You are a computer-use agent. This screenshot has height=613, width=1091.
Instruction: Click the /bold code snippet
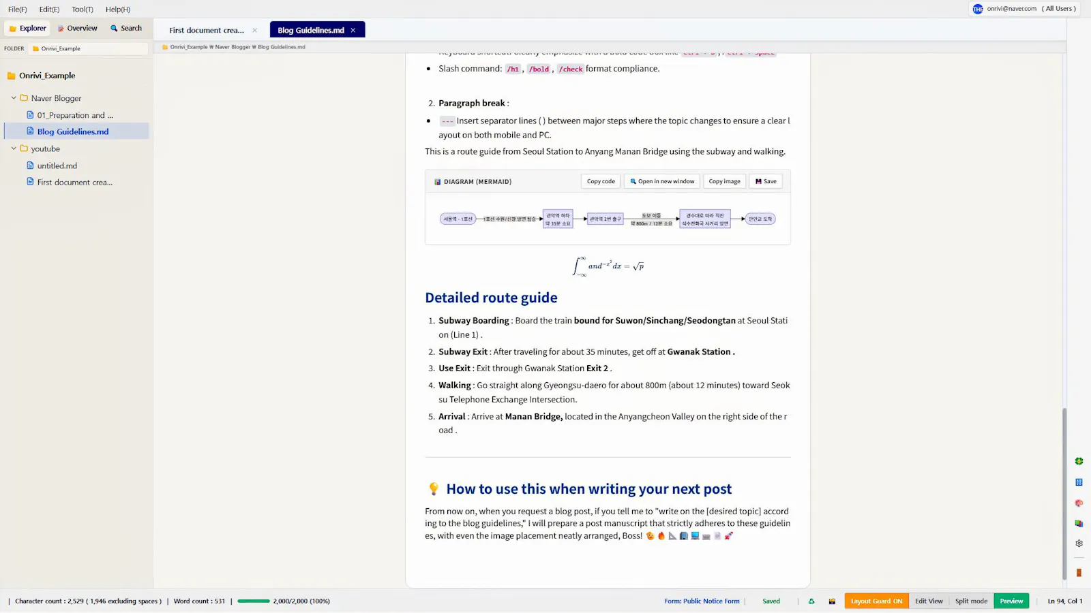pyautogui.click(x=539, y=69)
